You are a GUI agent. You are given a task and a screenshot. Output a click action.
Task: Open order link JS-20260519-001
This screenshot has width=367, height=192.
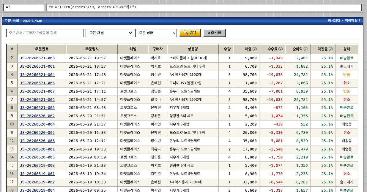coord(37,174)
